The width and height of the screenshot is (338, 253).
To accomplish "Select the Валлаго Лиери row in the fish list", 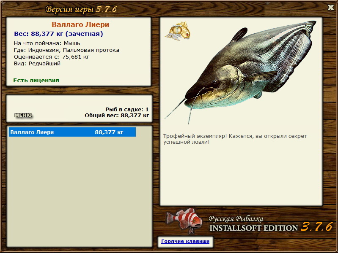I will coord(72,132).
